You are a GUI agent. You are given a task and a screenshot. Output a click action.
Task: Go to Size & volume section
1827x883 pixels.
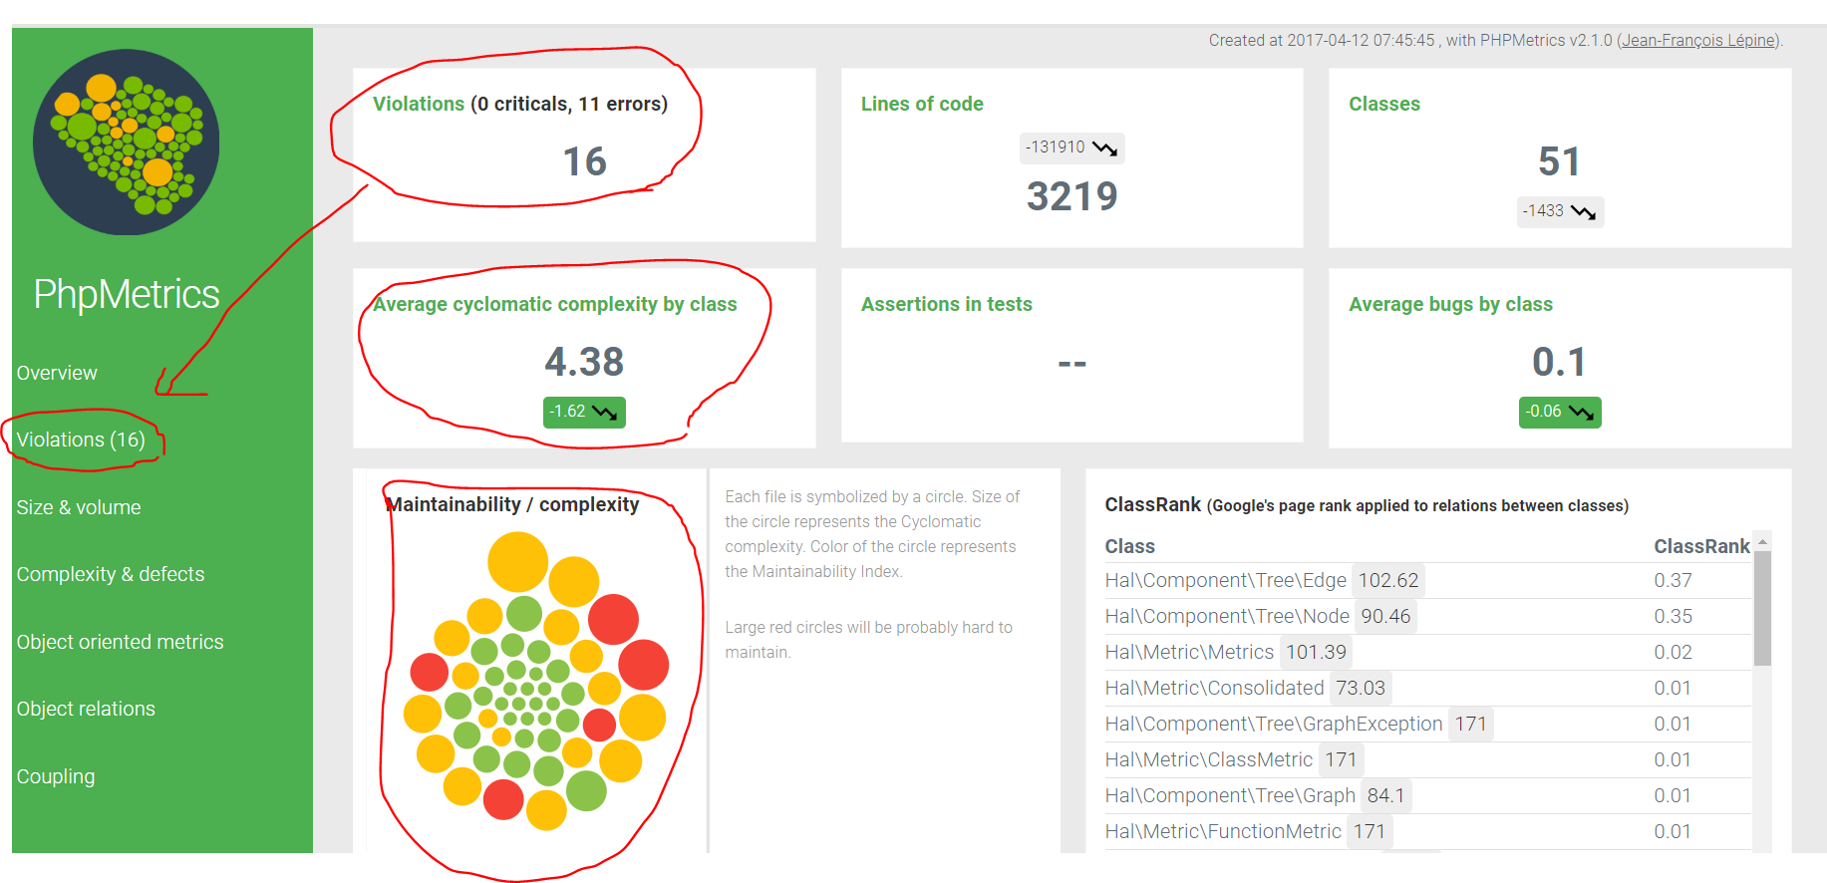coord(79,507)
